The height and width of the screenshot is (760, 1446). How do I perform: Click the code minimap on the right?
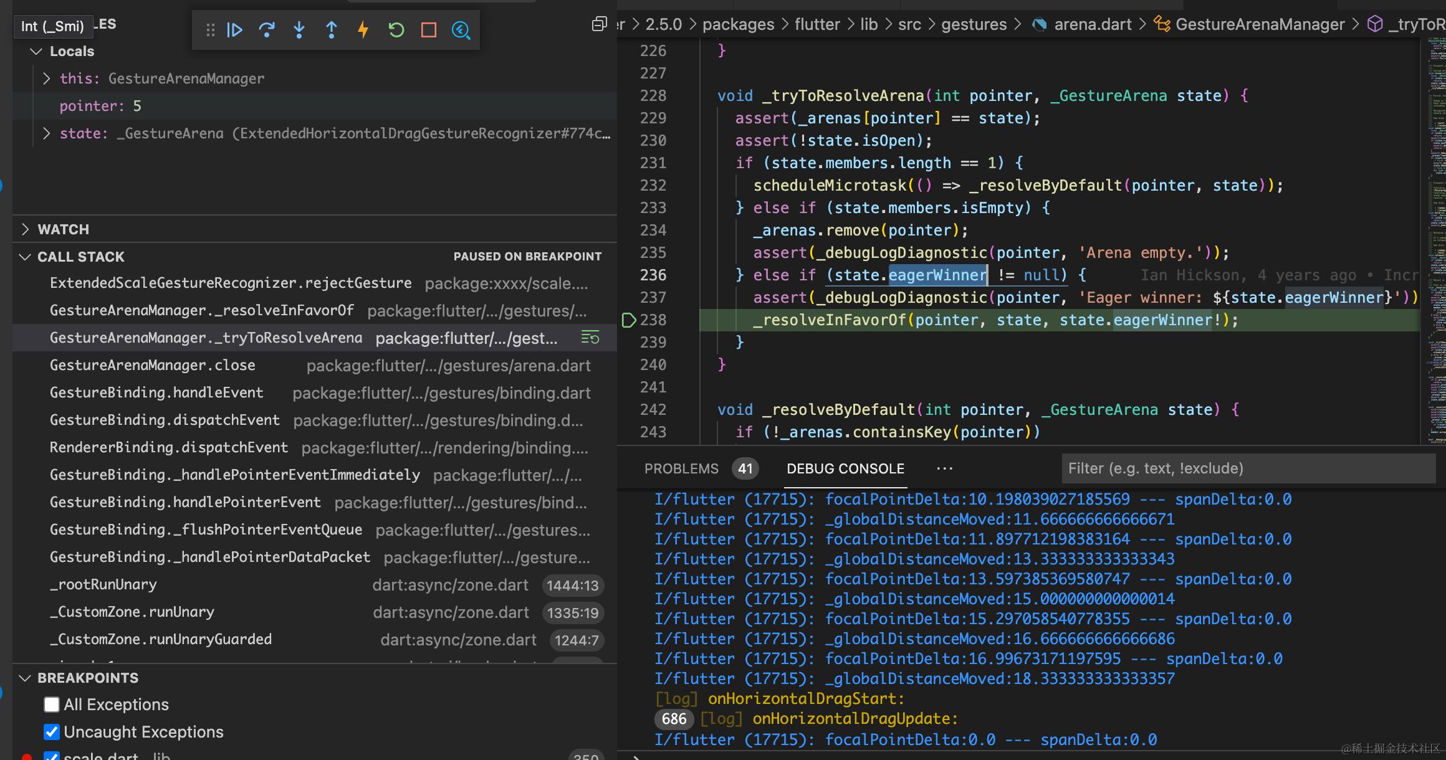(1436, 240)
